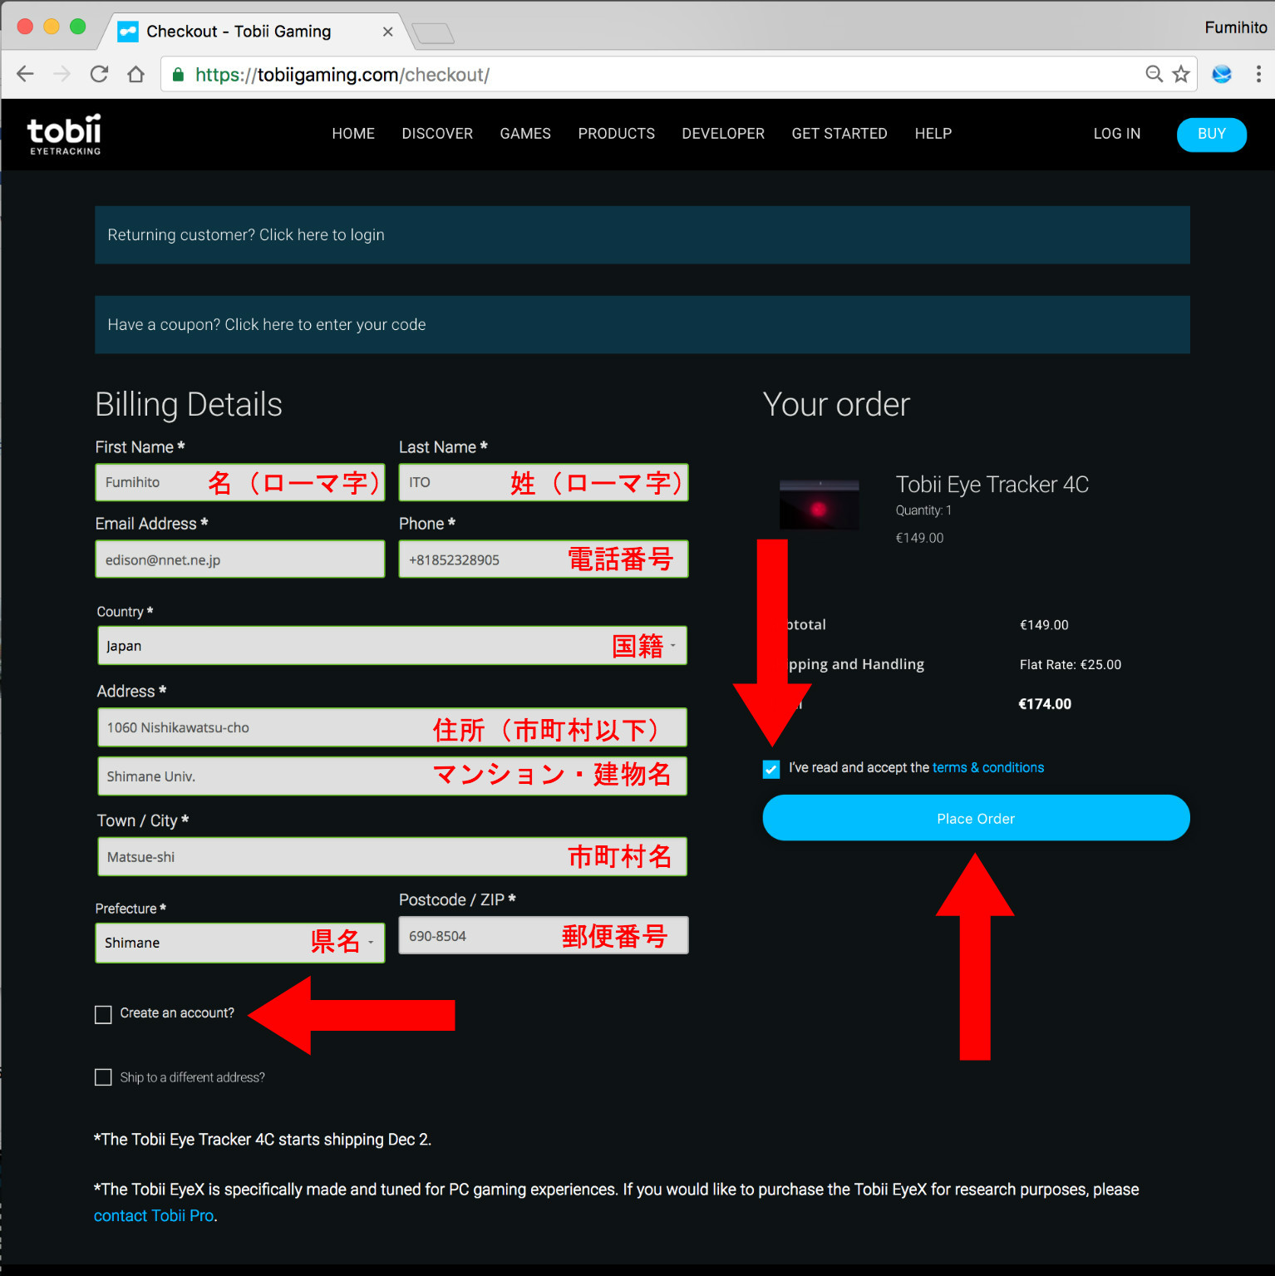
Task: Click the Fumihito profile button
Action: click(1235, 27)
